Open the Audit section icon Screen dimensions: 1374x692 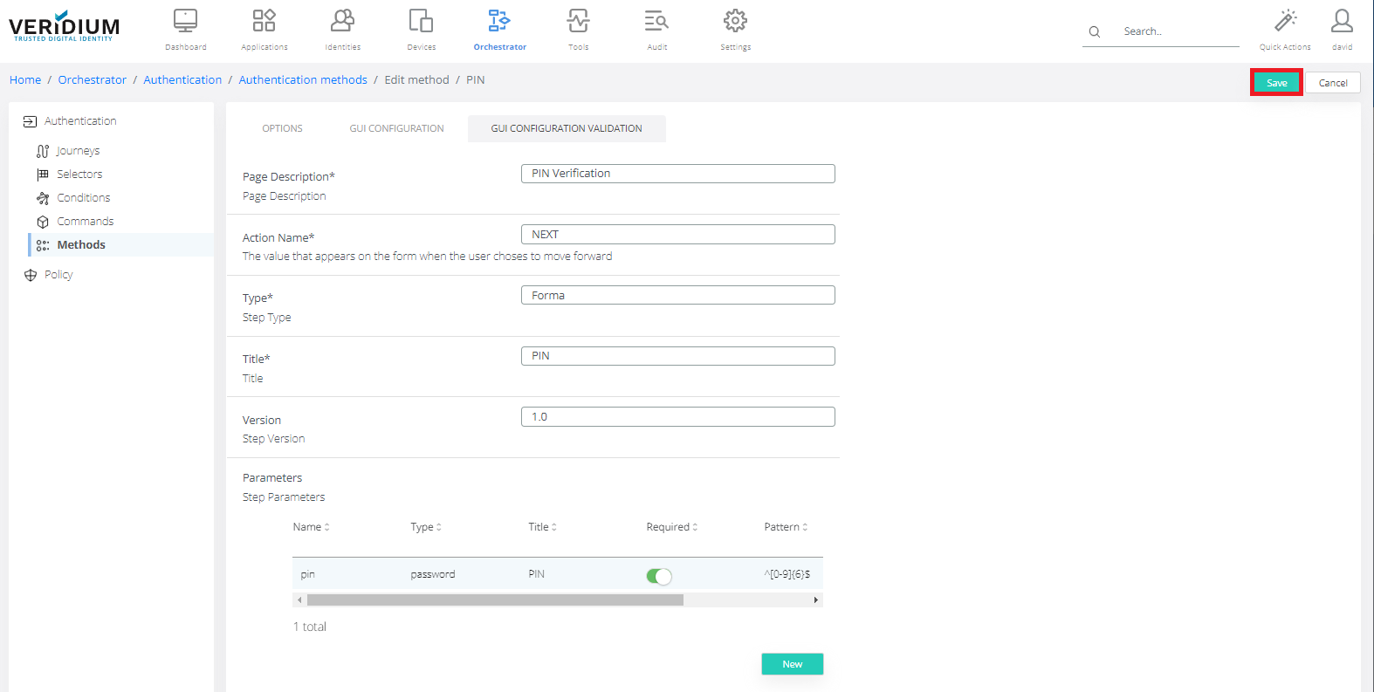[656, 21]
